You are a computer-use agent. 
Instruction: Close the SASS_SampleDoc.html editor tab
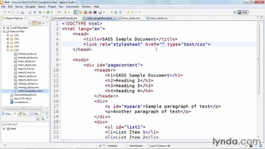[115, 18]
